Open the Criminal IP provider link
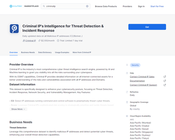 point(31,41)
